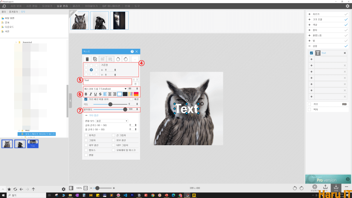Collapse the left folder panel arrow

pos(70,101)
